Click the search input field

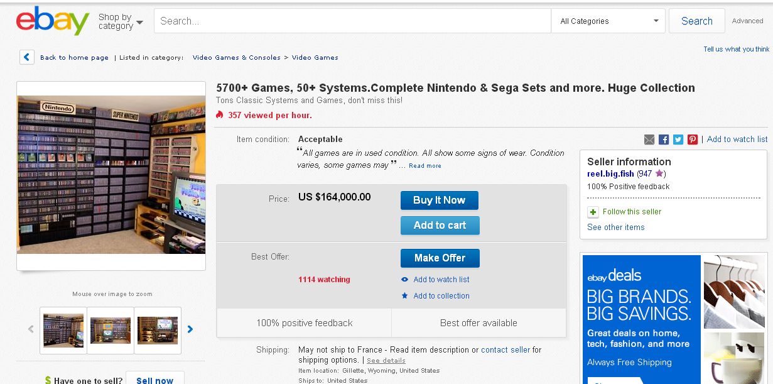pos(352,21)
